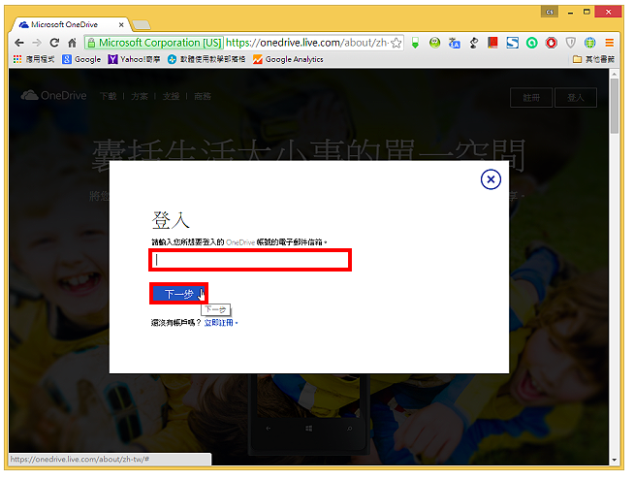Open the Google Analytics bookmark
The height and width of the screenshot is (480, 634).
pyautogui.click(x=288, y=59)
